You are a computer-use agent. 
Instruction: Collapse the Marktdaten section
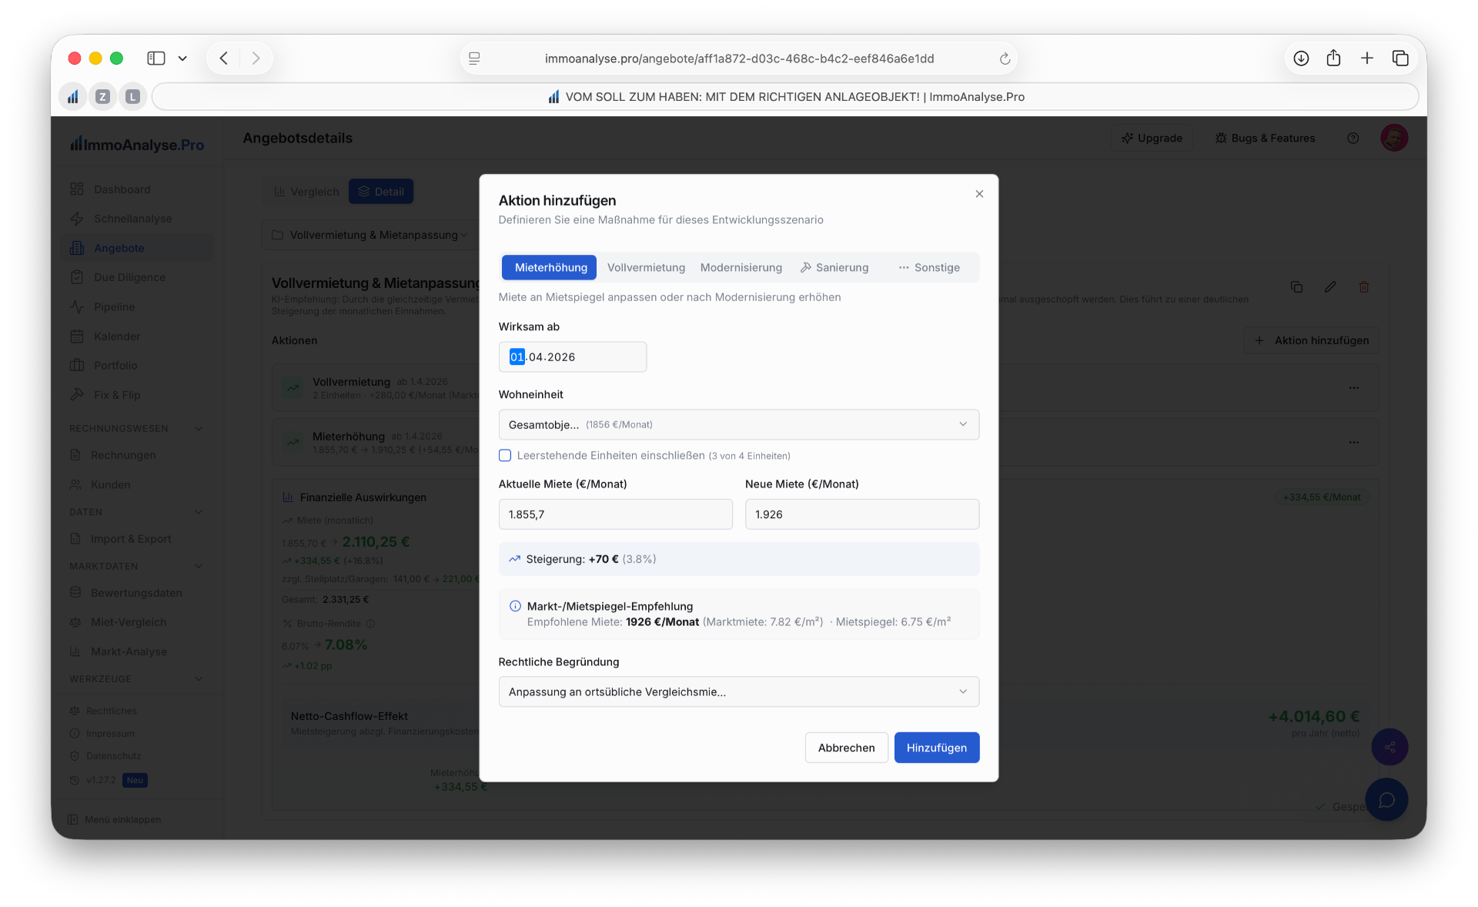[x=199, y=567]
